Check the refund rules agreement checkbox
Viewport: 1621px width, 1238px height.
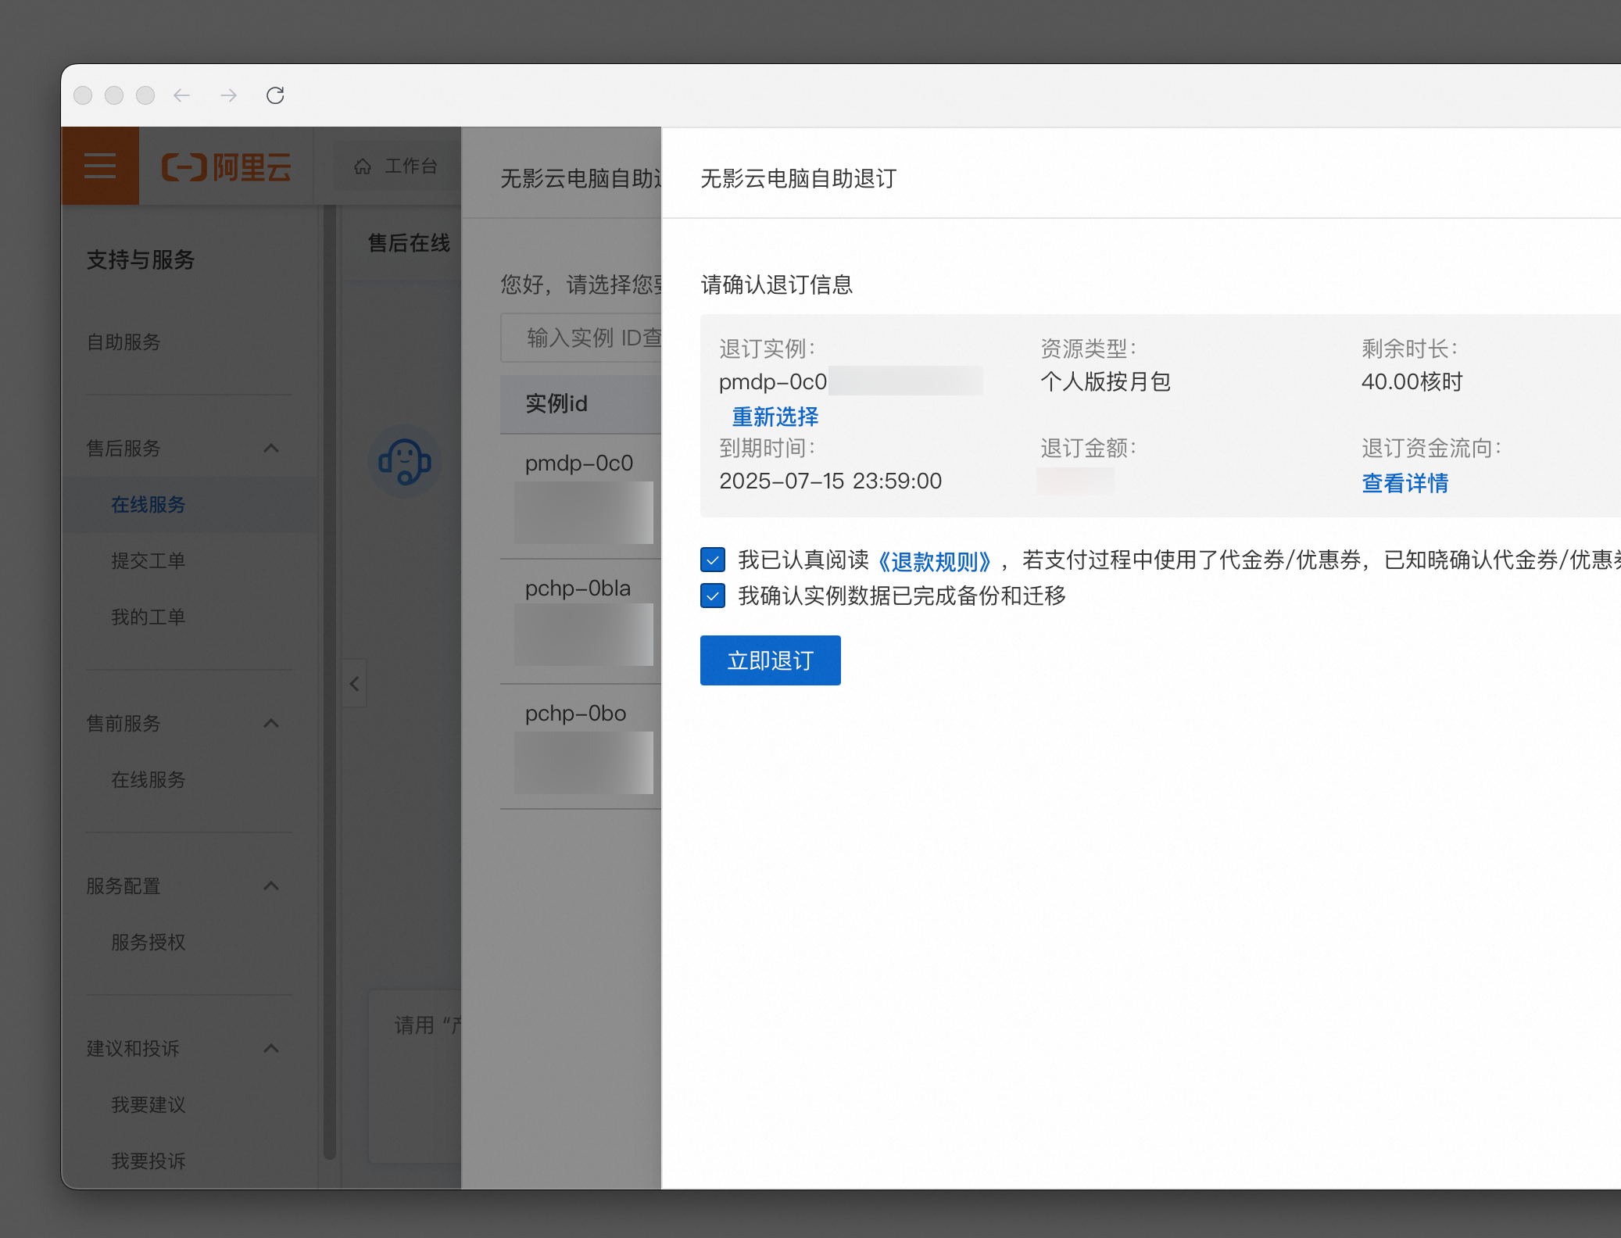tap(713, 560)
